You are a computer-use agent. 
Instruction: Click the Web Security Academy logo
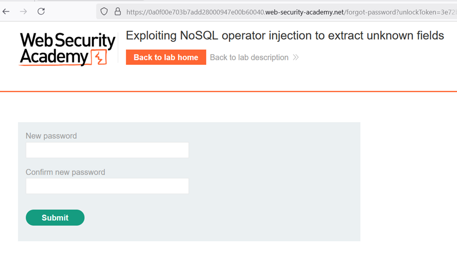coord(68,49)
